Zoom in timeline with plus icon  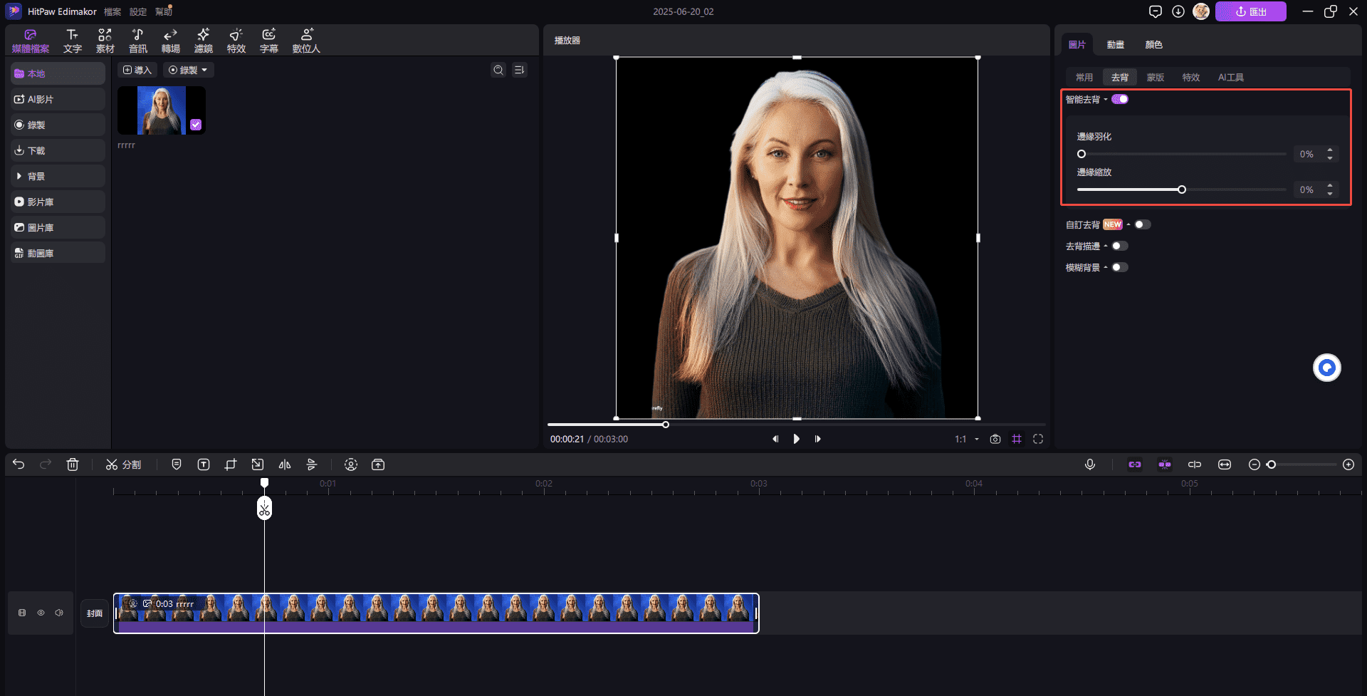click(1348, 464)
